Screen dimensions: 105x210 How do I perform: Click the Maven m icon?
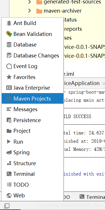(9, 99)
